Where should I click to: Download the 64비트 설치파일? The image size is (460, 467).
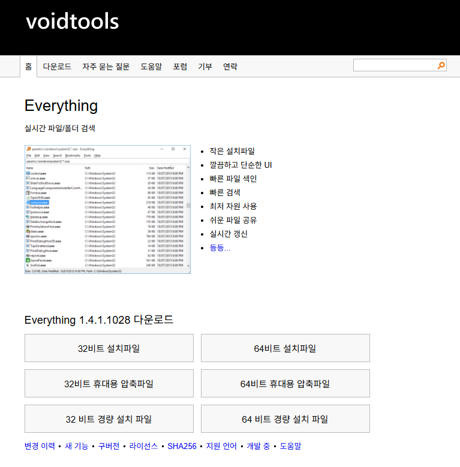(x=285, y=348)
